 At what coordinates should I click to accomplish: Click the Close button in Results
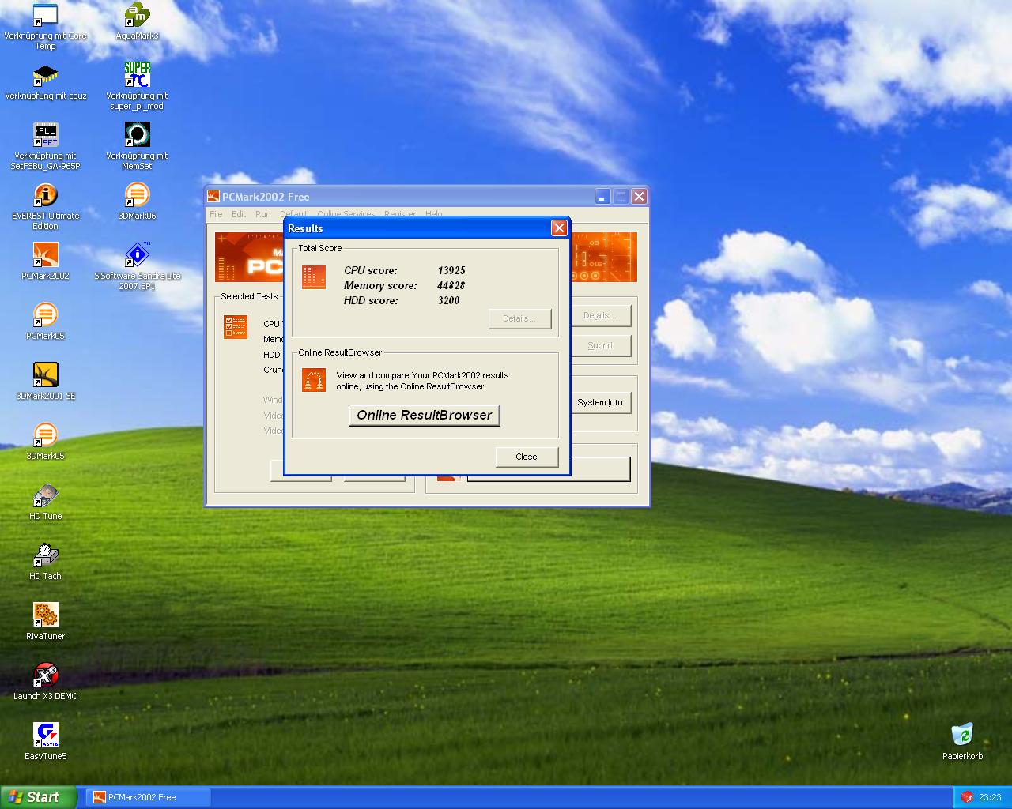(x=526, y=457)
